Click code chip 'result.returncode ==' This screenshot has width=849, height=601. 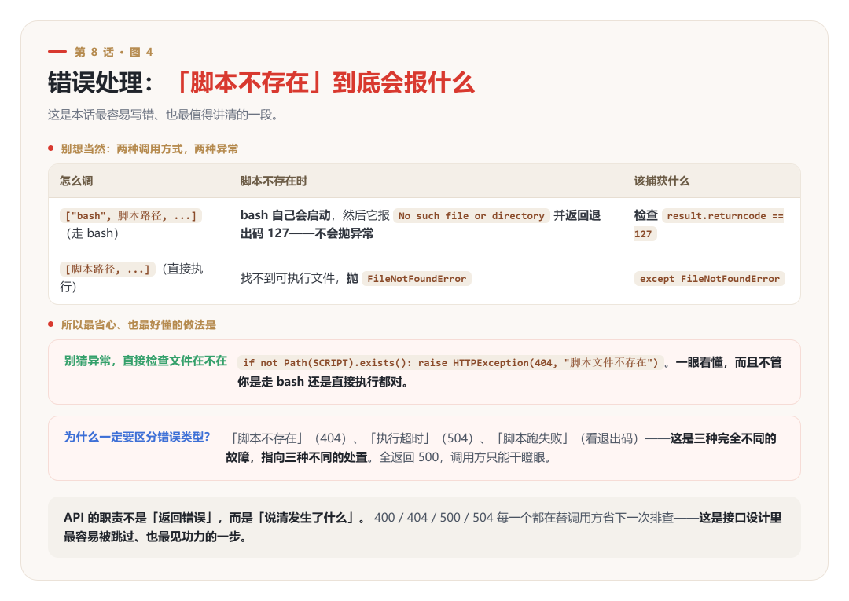[x=723, y=216]
